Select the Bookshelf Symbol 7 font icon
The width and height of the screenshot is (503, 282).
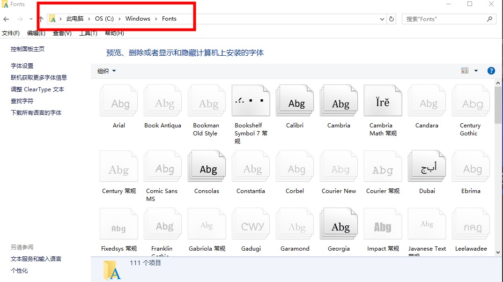click(x=251, y=100)
